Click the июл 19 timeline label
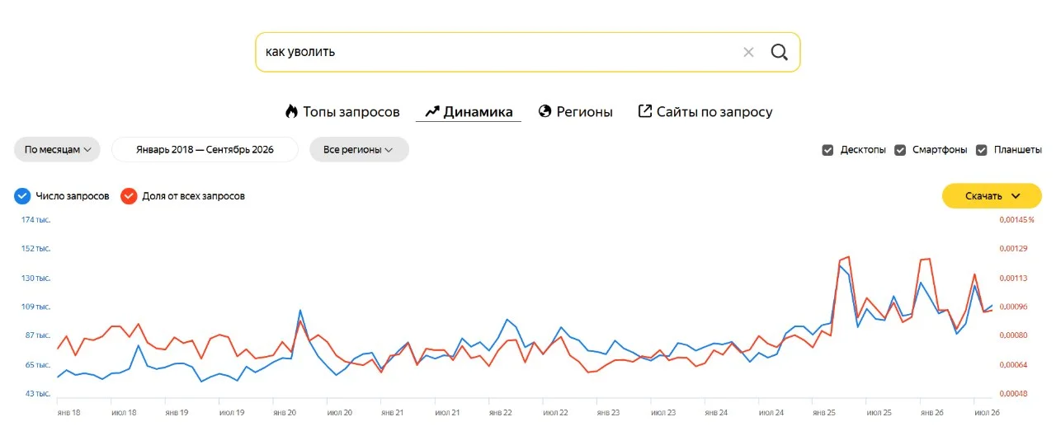The height and width of the screenshot is (431, 1056). (231, 412)
